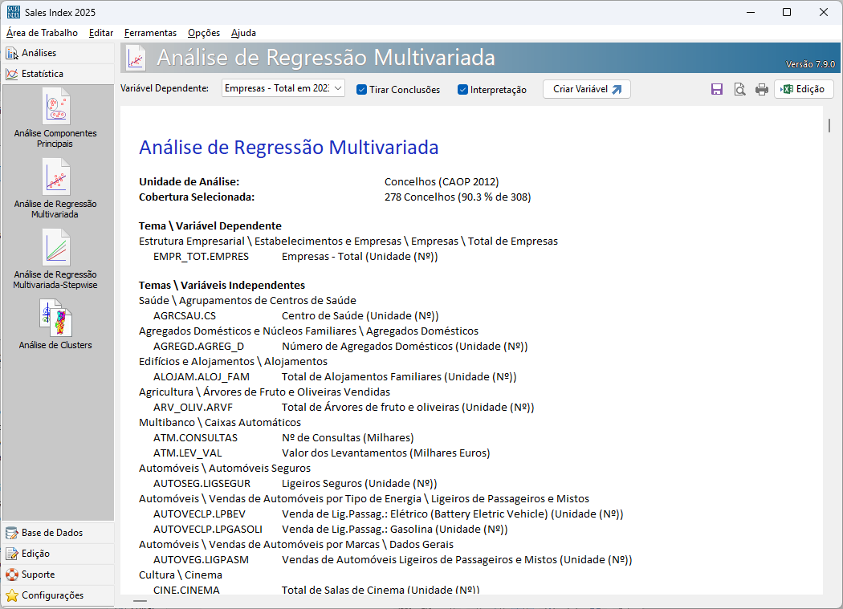
Task: Launch Análise de Clusters icon
Action: (55, 318)
